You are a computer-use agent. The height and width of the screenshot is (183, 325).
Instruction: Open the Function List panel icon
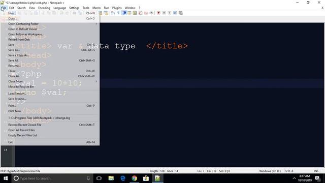[x=140, y=13]
